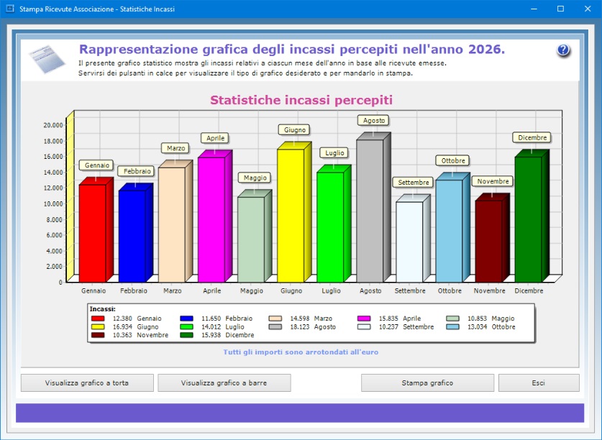Screen dimensions: 602x440
Task: Click the Stampa grafico button
Action: pos(427,382)
